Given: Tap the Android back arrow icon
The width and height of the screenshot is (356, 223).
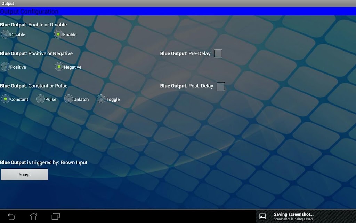Looking at the screenshot, I should tap(11, 216).
